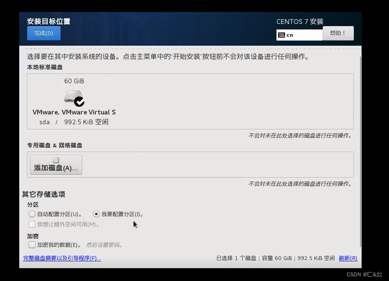The width and height of the screenshot is (389, 281).
Task: Select 自动配置分区(U) partitioning option
Action: 32,214
